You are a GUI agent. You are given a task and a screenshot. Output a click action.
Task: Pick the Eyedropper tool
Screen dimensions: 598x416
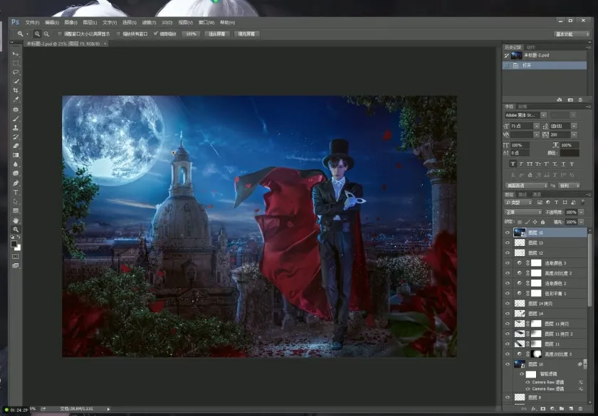pos(16,100)
